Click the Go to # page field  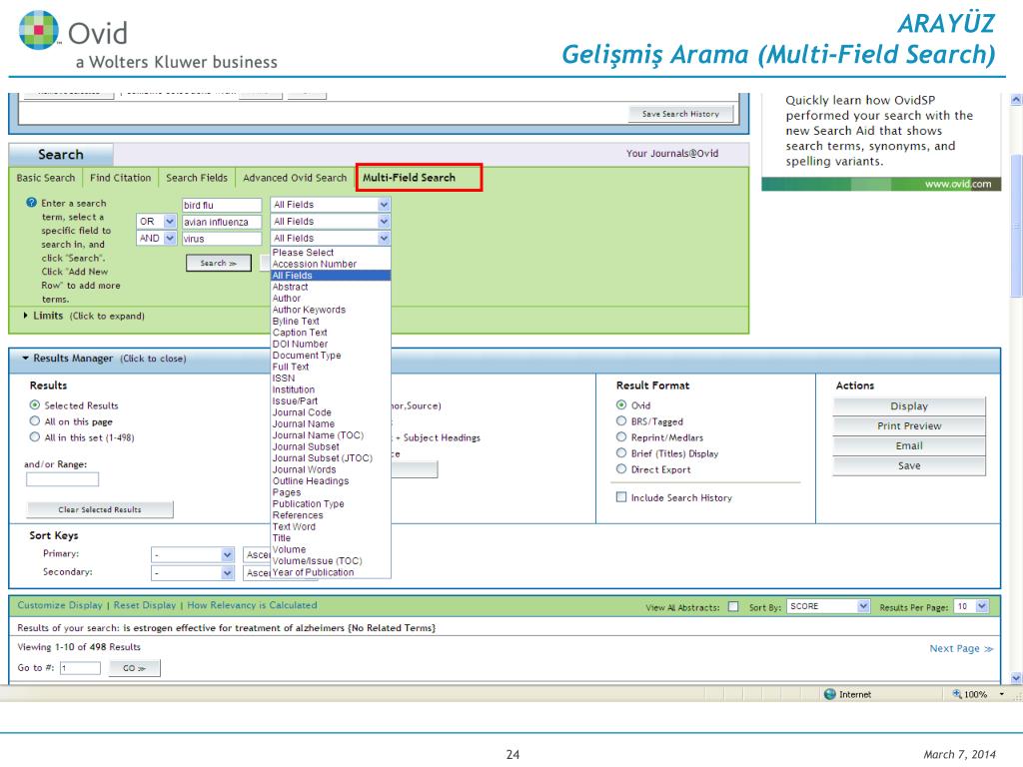coord(80,668)
